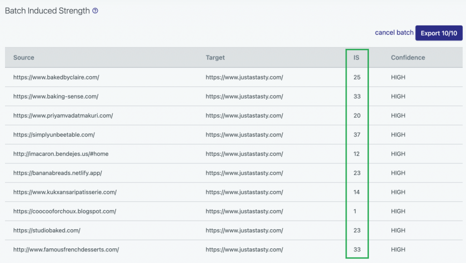This screenshot has height=263, width=466.
Task: Click the cancel batch link
Action: [394, 33]
